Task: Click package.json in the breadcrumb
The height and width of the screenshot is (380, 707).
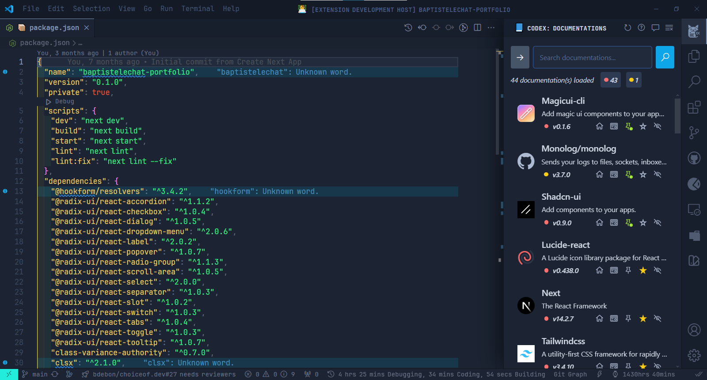Action: pyautogui.click(x=45, y=43)
